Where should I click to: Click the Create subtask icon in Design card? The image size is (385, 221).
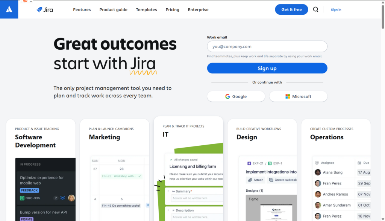(271, 180)
